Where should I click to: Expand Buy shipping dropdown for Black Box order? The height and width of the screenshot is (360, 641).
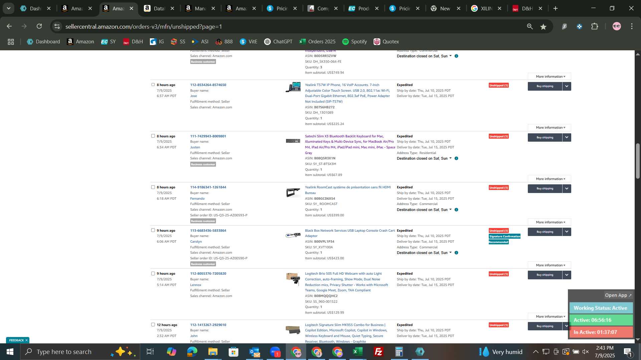[x=567, y=232]
